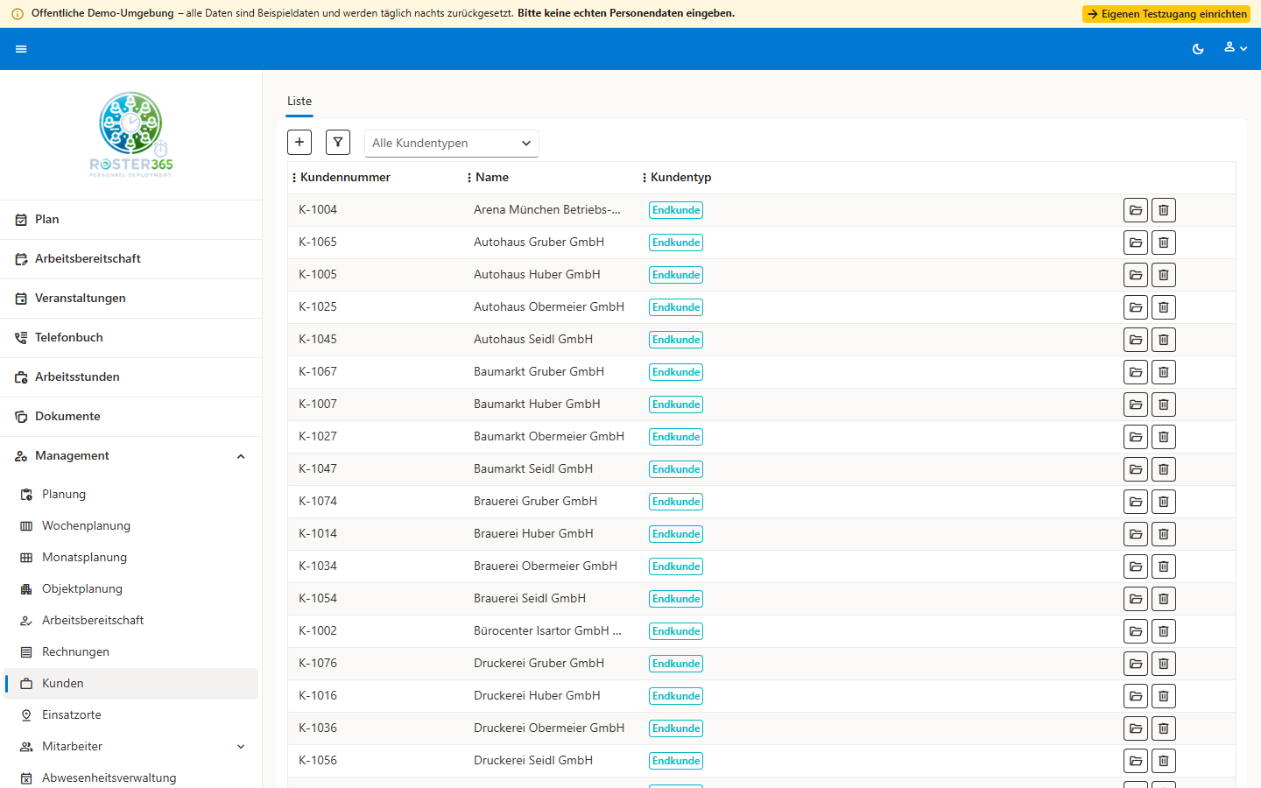Delete Baumarkt Huber GmbH via trash icon
Image resolution: width=1261 pixels, height=788 pixels.
click(1164, 405)
